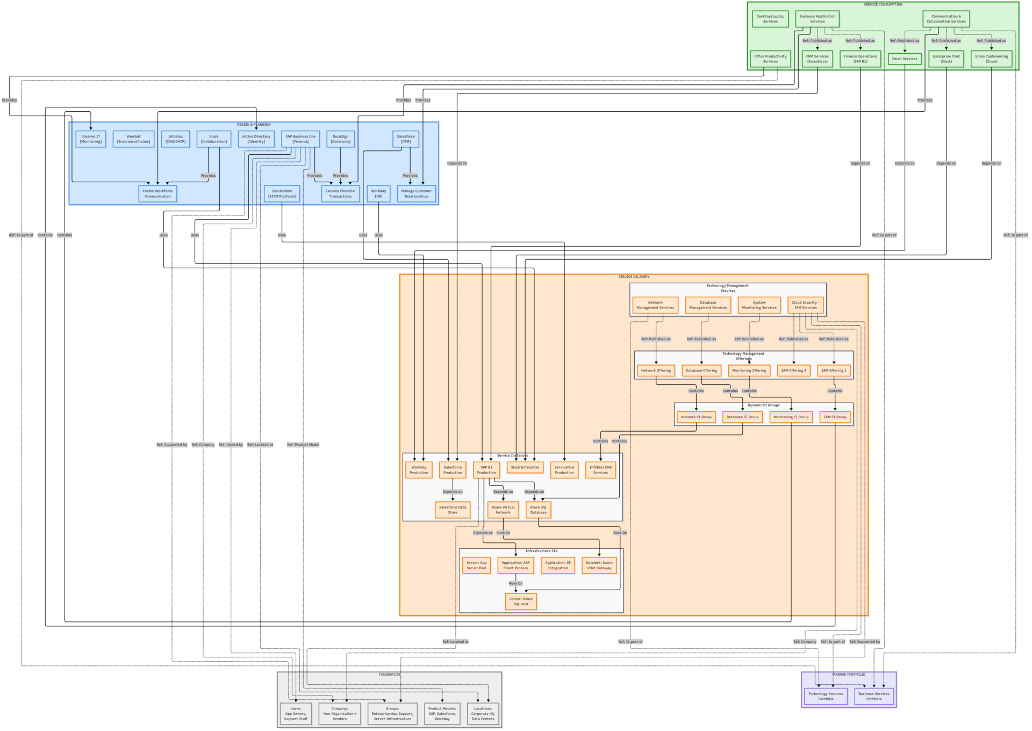Click the Infoblox DNS Services instance
1032x731 pixels.
tap(600, 469)
